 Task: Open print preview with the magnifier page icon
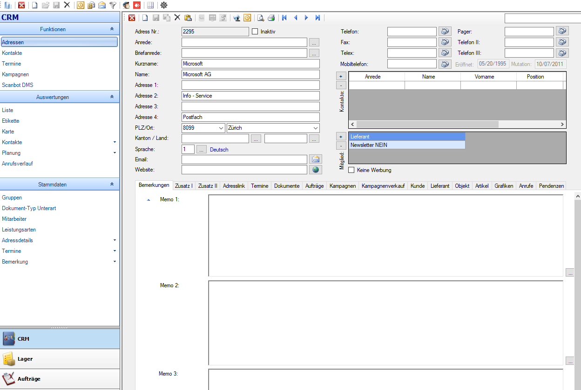click(261, 18)
